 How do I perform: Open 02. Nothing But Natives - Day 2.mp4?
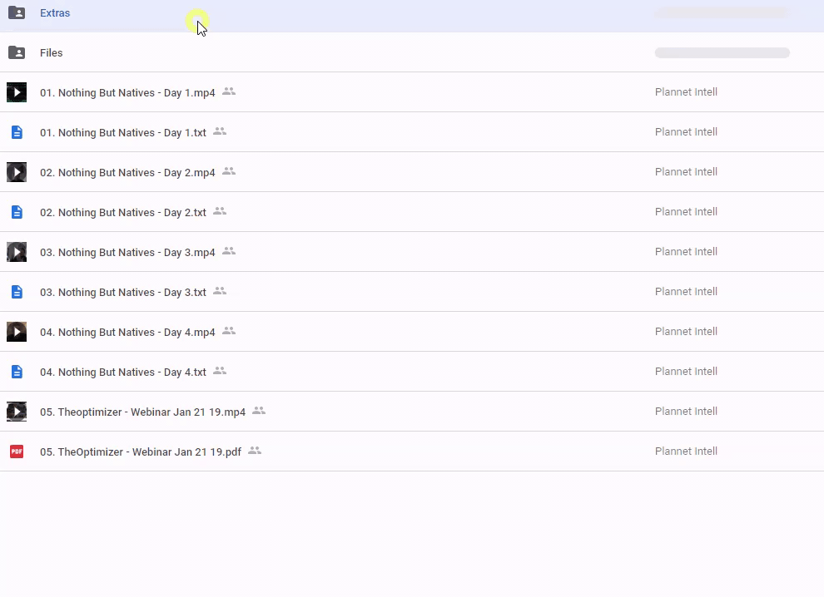point(127,173)
